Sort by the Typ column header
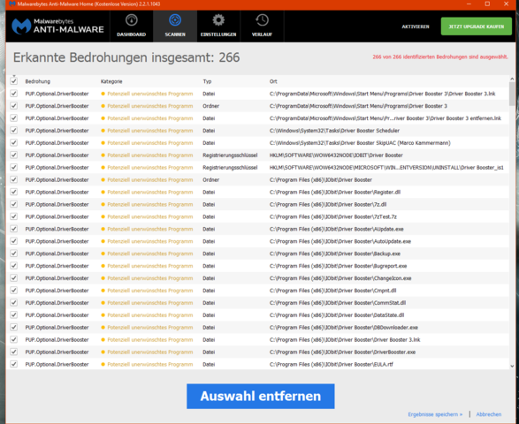Screen dimensions: 519x424 coord(207,81)
